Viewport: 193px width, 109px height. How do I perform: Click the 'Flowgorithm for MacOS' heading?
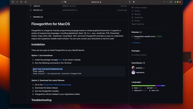tap(51, 24)
